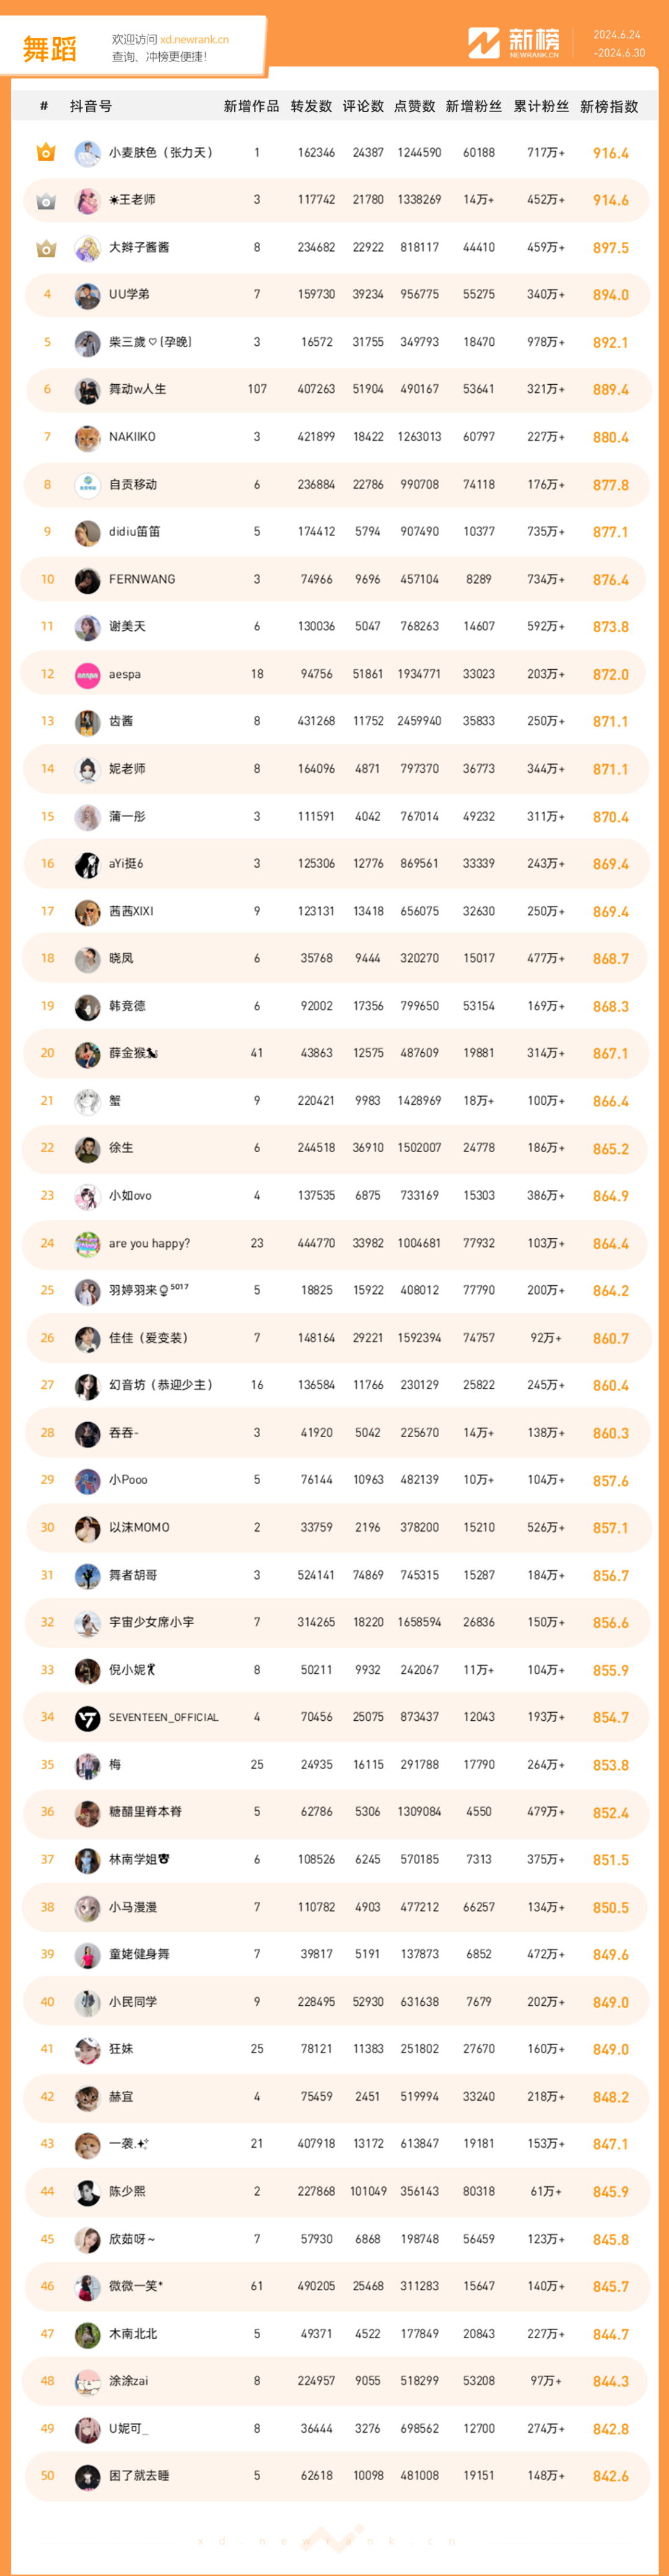Click 困了就去睡 row at rank 50
Image resolution: width=669 pixels, height=2576 pixels.
click(x=335, y=2476)
